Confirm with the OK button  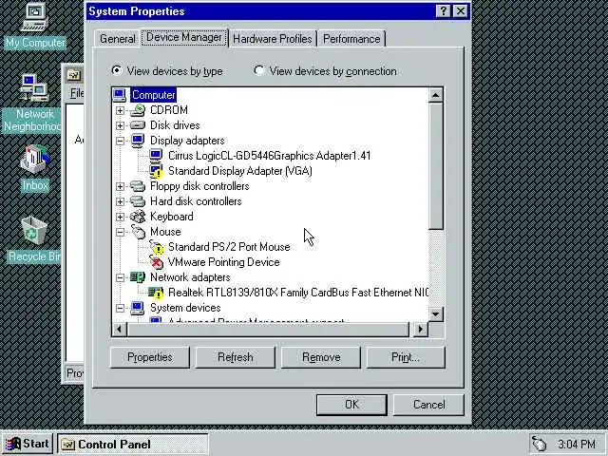[351, 405]
